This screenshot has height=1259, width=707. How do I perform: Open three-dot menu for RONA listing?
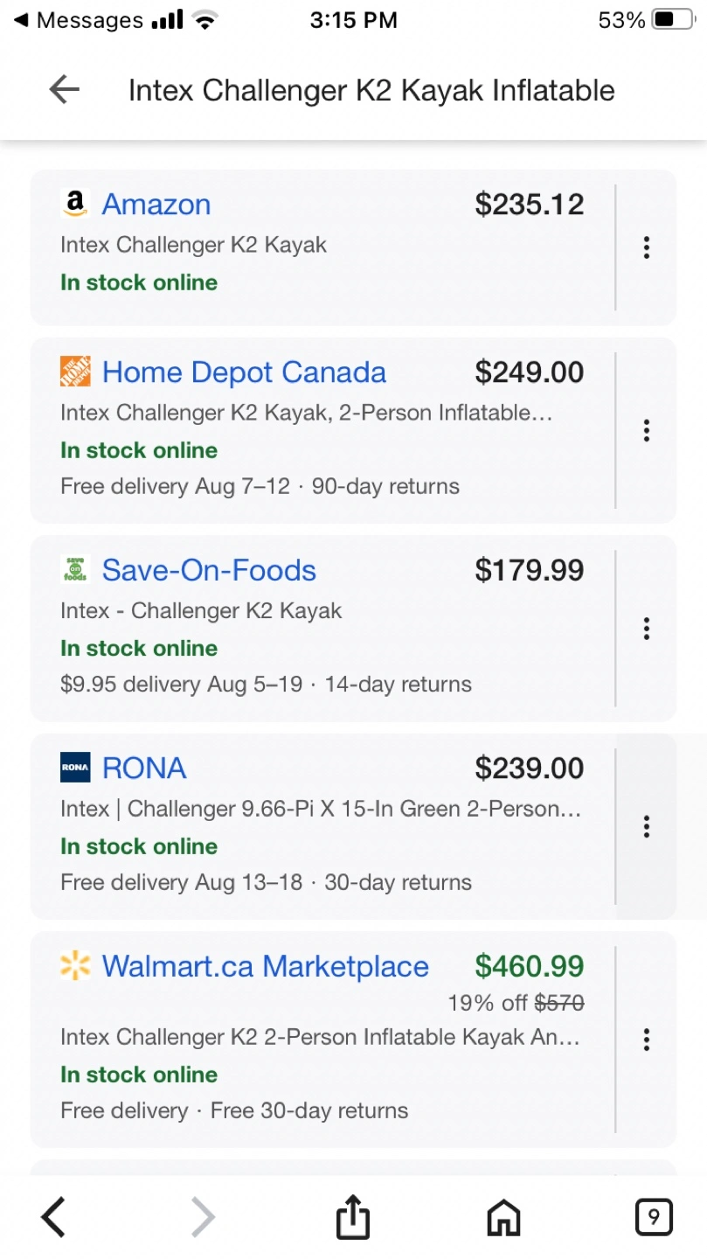pyautogui.click(x=647, y=826)
